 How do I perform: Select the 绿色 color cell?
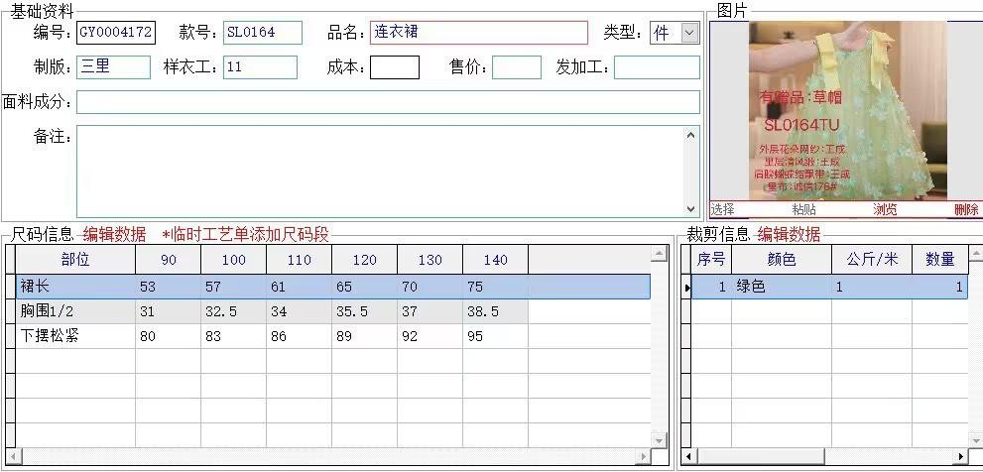tap(782, 288)
